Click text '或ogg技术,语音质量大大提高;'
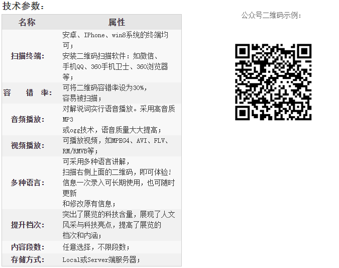Screen dimensions: 339x268 (112, 130)
